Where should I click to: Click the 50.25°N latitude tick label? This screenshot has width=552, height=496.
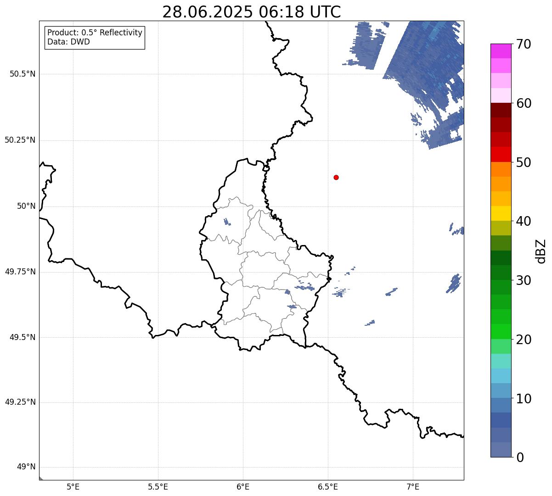click(20, 140)
